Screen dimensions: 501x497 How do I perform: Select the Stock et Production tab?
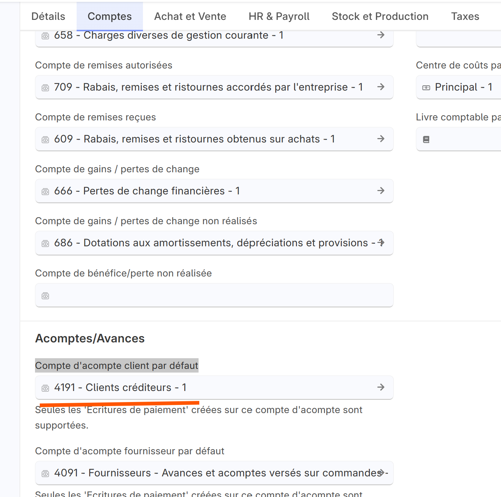[380, 17]
